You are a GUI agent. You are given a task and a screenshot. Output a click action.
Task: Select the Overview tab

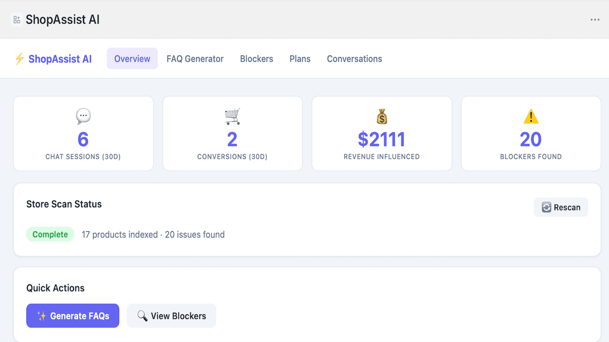coord(132,59)
